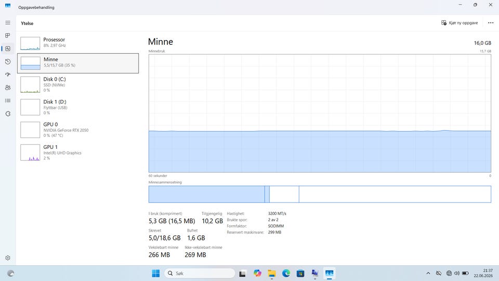Click the Disk 0 mini graph thumbnail
This screenshot has height=281, width=499.
coord(30,84)
